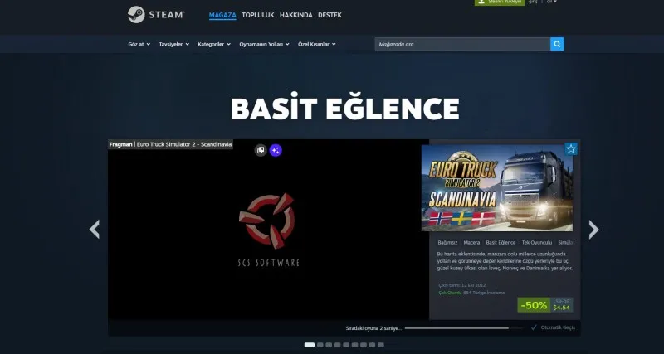Open the HAKKINDA page

[296, 15]
